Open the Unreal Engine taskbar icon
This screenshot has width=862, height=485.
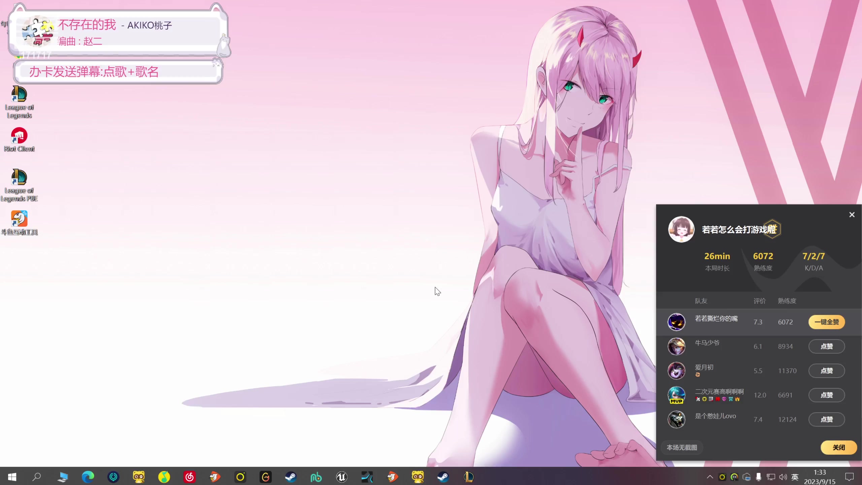[341, 477]
